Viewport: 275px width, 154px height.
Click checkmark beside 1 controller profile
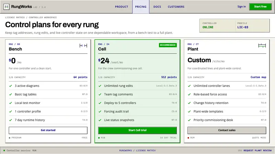click(11, 112)
